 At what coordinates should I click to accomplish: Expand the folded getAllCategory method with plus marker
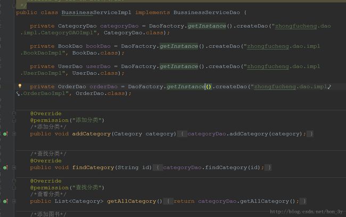[x=14, y=202]
